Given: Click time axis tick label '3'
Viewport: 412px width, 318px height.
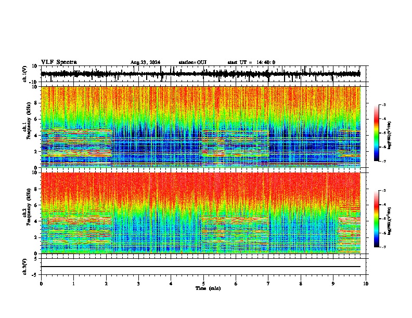Looking at the screenshot, I should pyautogui.click(x=138, y=284).
